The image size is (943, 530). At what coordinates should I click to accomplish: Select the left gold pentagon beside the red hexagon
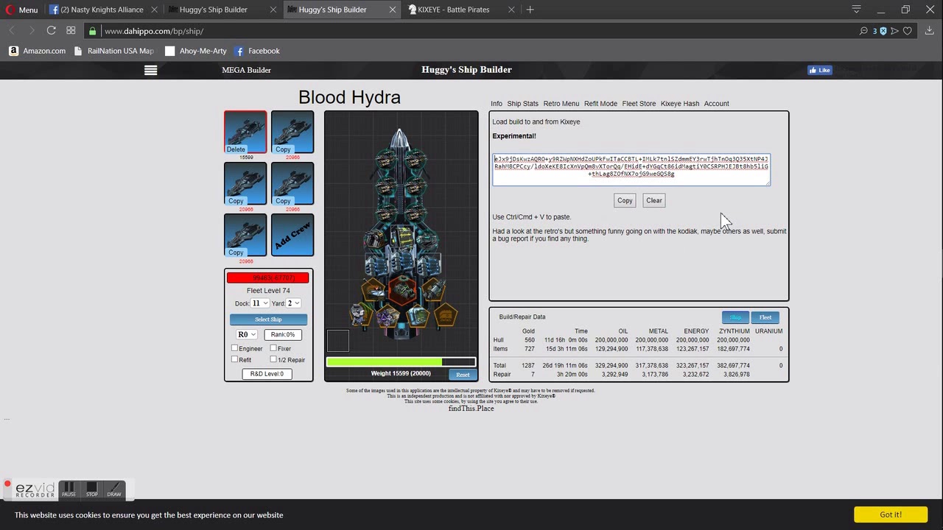(374, 290)
